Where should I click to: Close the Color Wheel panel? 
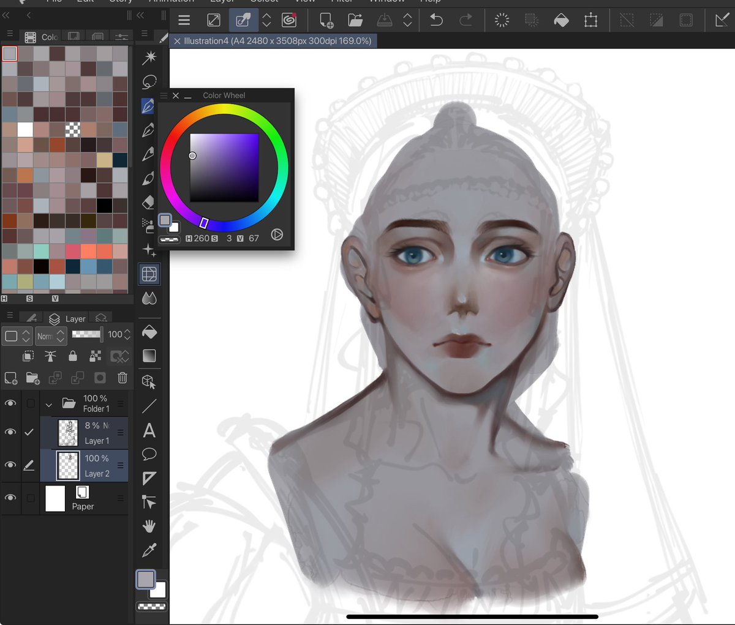pyautogui.click(x=176, y=95)
